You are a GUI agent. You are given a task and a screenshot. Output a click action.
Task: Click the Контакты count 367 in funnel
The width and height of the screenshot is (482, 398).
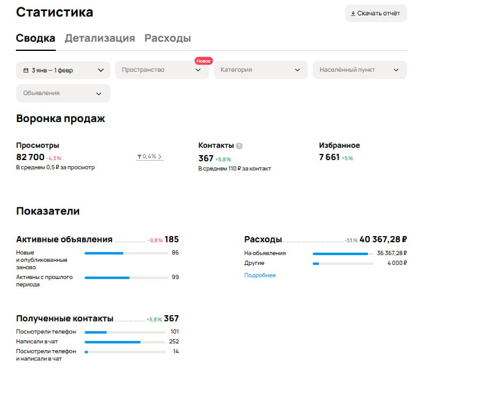(x=205, y=158)
